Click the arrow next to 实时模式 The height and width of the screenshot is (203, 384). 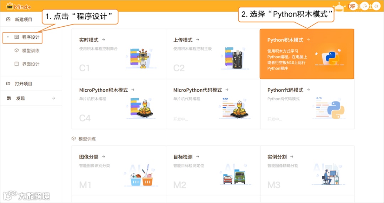(103, 40)
